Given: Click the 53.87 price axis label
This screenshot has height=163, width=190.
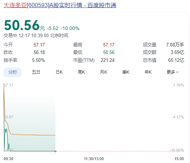Looking at the screenshot, I should [x=8, y=117].
